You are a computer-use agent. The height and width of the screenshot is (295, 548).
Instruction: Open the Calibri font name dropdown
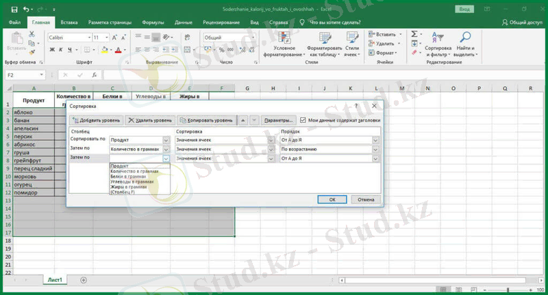88,38
